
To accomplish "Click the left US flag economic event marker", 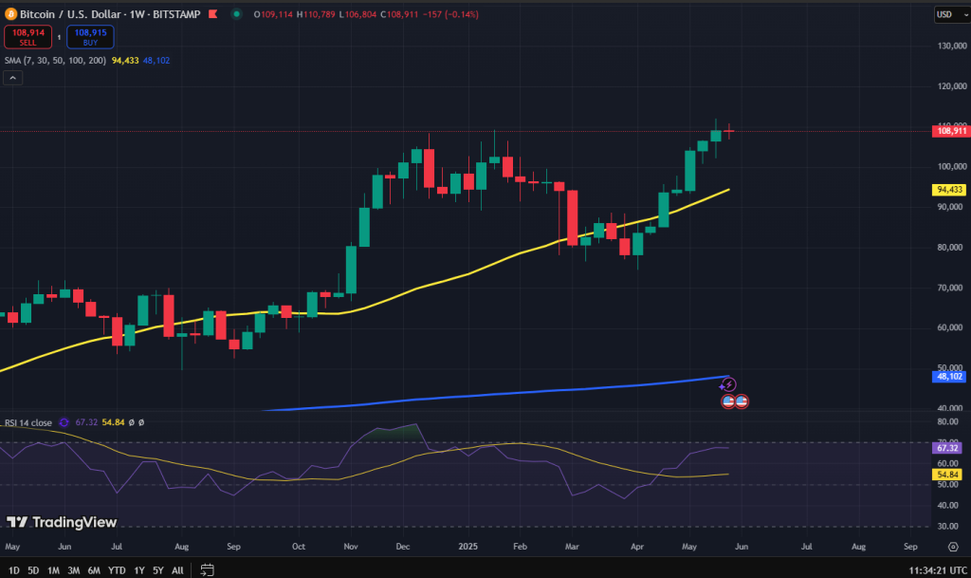I will 728,401.
